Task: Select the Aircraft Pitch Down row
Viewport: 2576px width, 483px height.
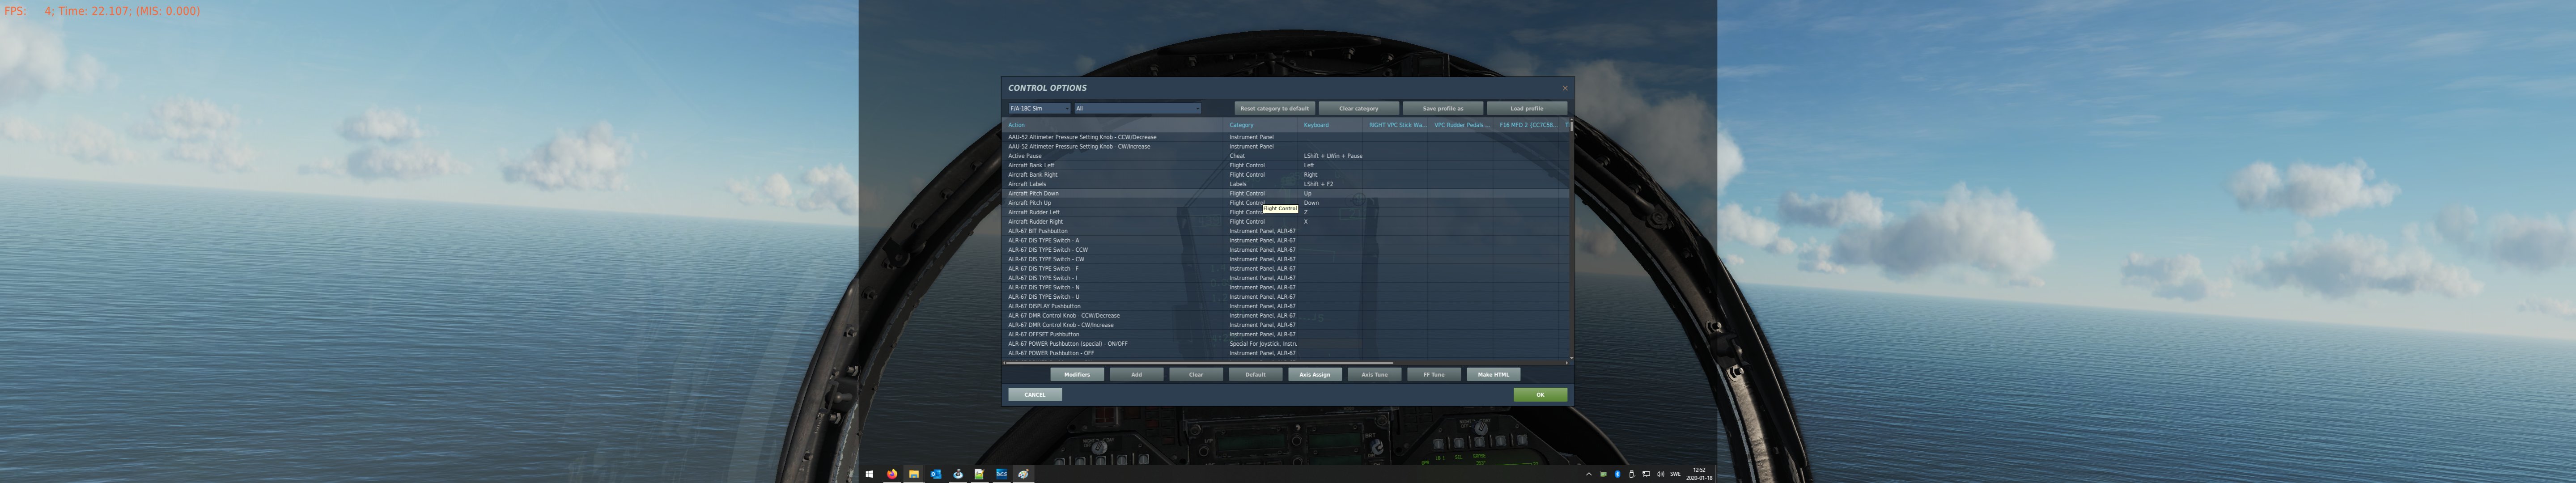Action: 1284,193
